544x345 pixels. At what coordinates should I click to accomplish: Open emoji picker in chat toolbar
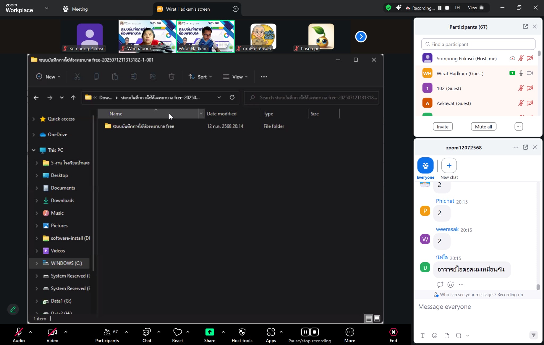[x=435, y=335]
